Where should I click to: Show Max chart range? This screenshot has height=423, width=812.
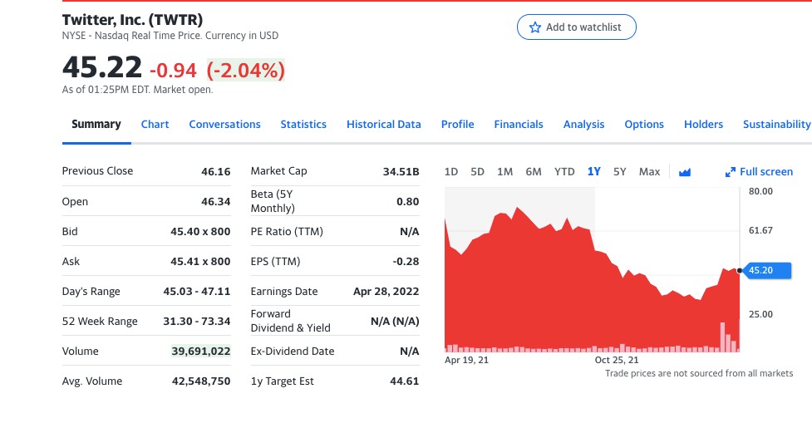point(649,172)
